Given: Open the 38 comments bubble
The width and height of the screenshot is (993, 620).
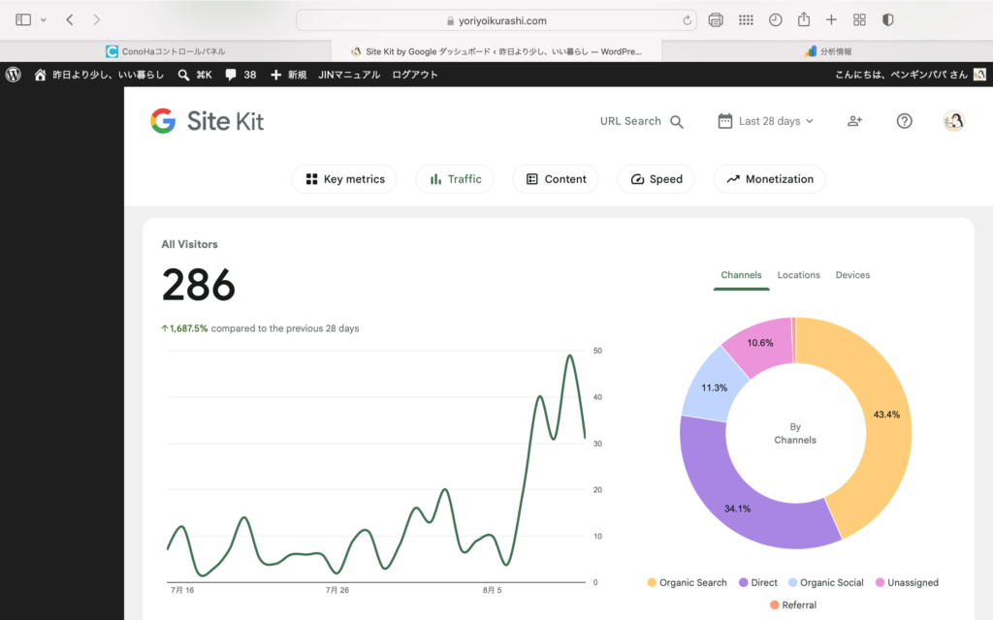Looking at the screenshot, I should (x=240, y=75).
